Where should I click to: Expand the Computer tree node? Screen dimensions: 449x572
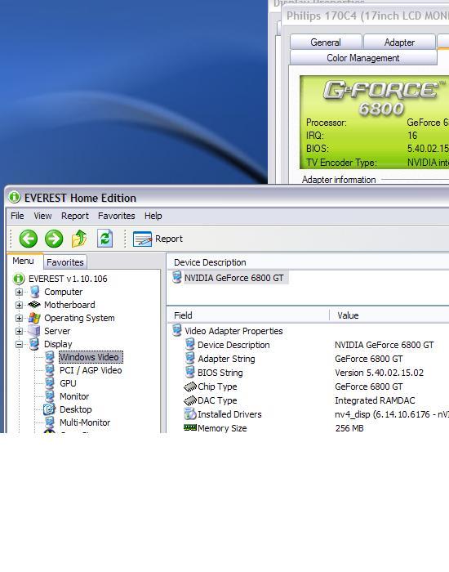19,292
